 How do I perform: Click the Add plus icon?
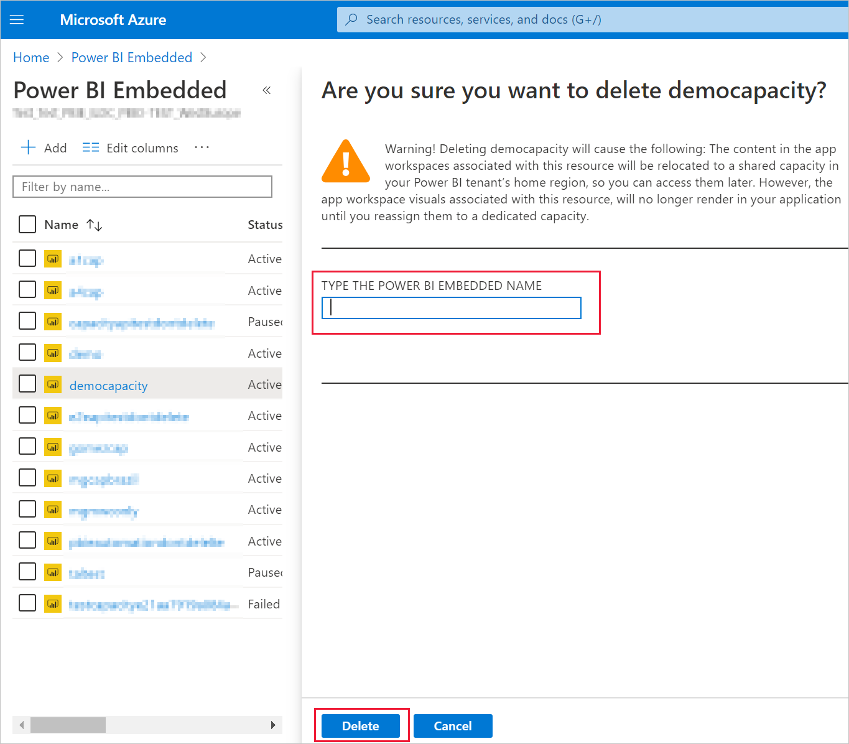(29, 147)
